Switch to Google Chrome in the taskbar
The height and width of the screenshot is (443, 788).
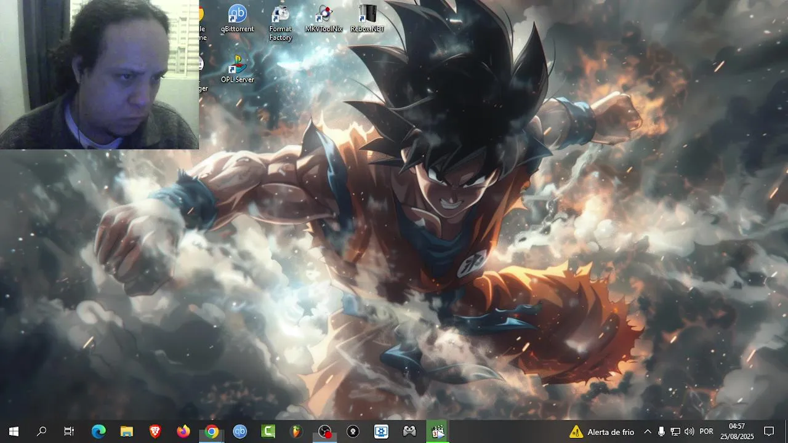pyautogui.click(x=212, y=432)
